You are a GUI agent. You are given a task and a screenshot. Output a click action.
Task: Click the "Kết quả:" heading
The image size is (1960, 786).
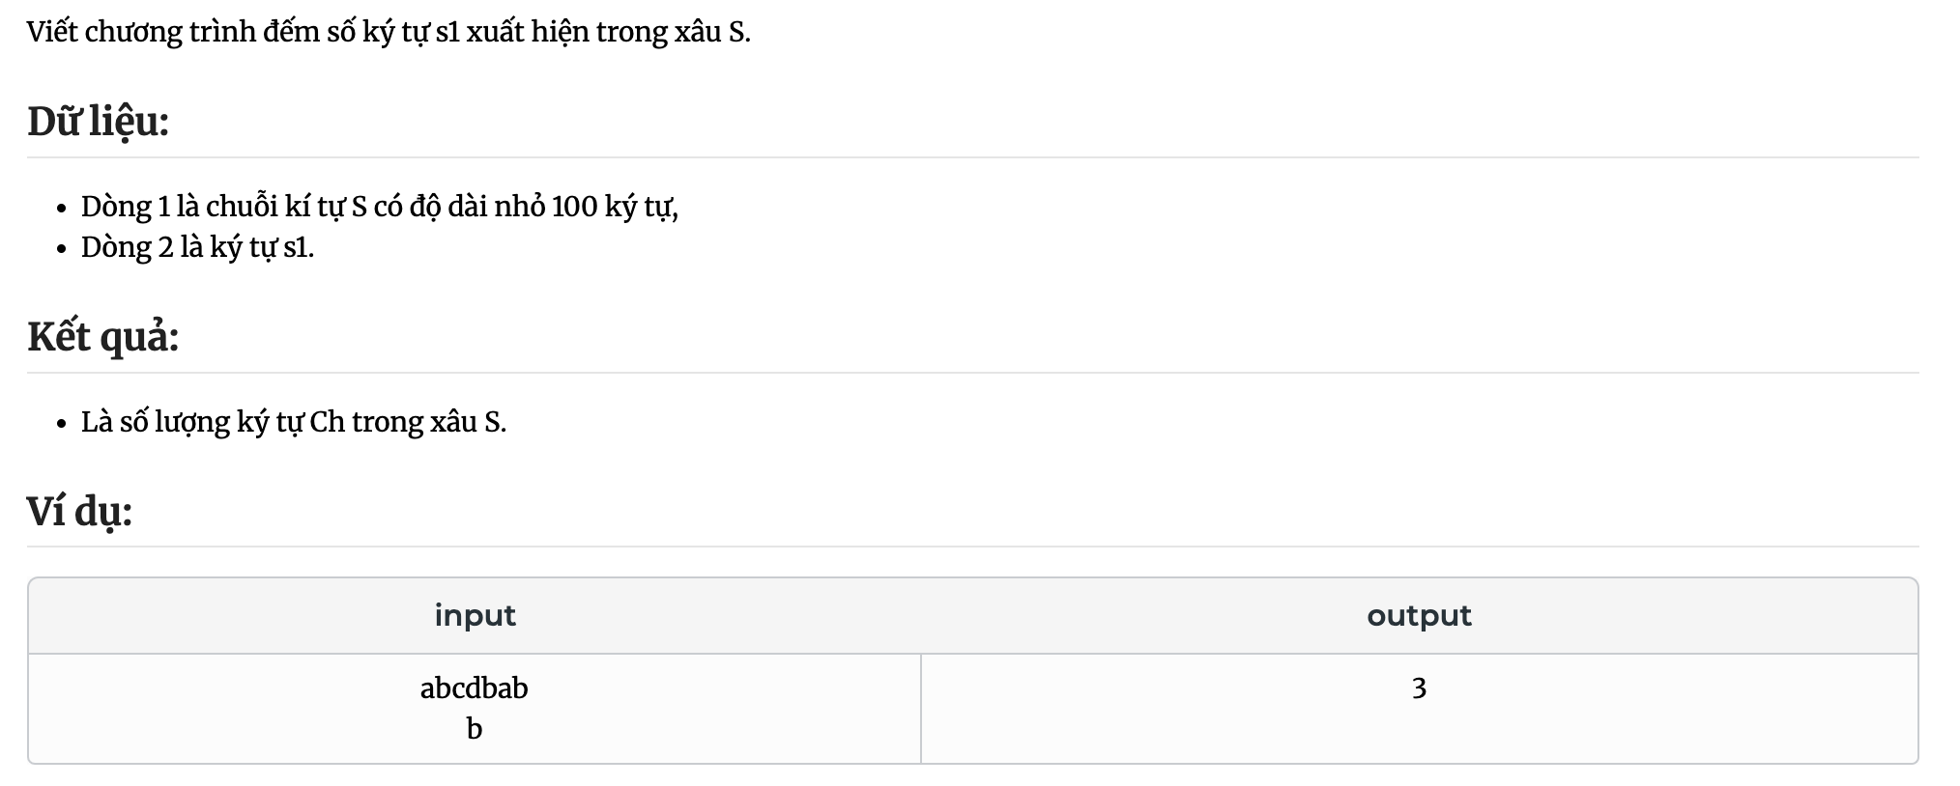coord(102,337)
